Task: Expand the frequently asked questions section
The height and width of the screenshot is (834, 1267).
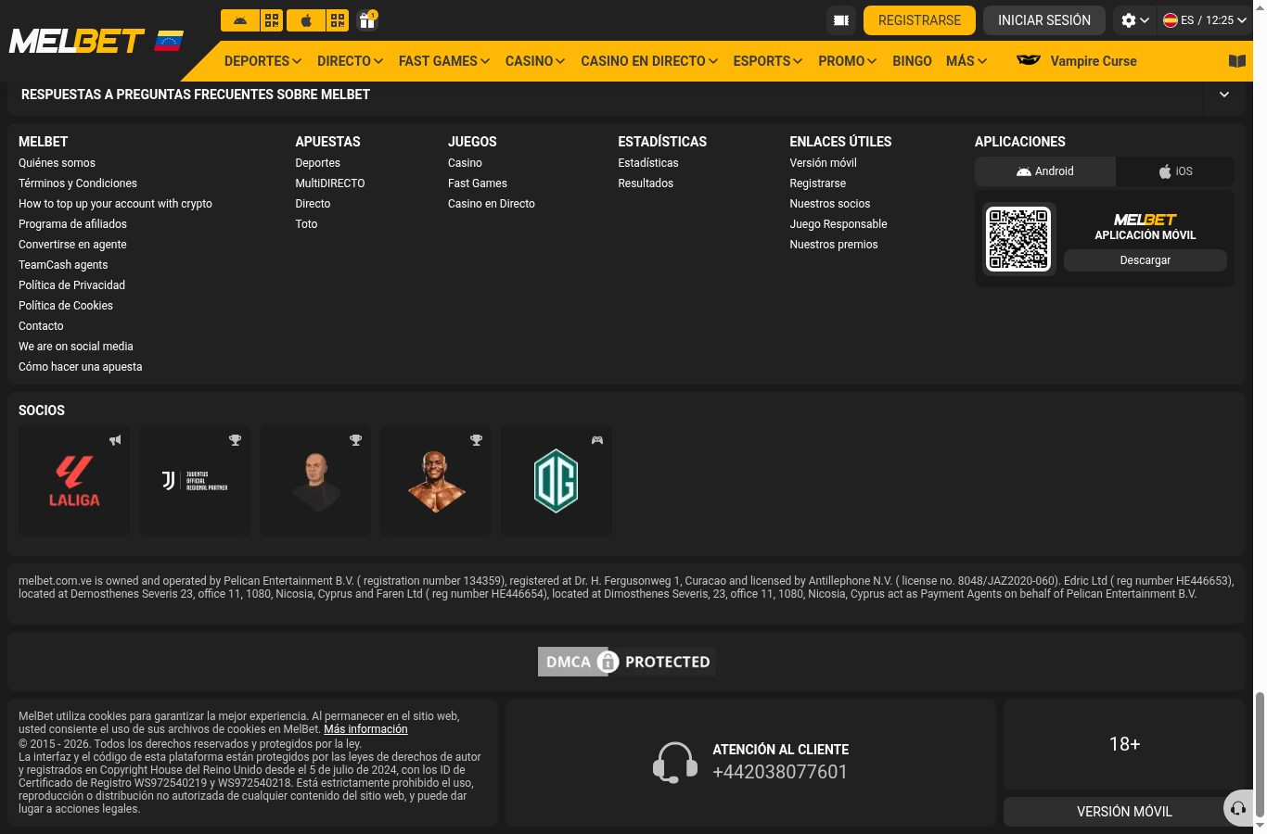Action: pos(1224,95)
